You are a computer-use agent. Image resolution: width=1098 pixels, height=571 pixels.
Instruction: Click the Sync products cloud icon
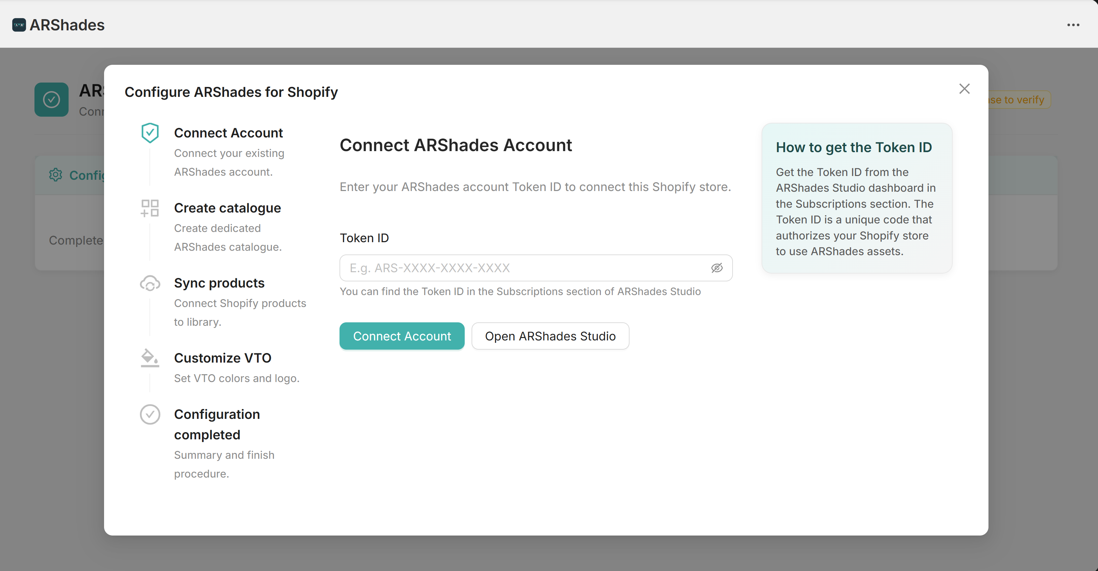pyautogui.click(x=150, y=283)
